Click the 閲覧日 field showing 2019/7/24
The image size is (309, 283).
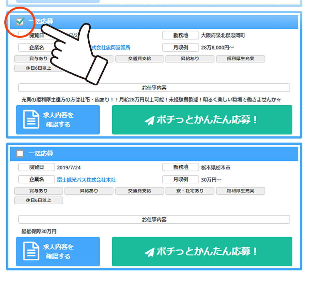click(x=37, y=167)
